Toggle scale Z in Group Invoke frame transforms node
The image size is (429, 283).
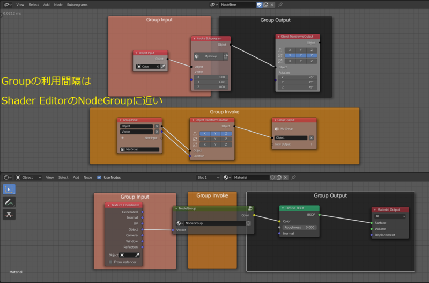[x=226, y=144]
